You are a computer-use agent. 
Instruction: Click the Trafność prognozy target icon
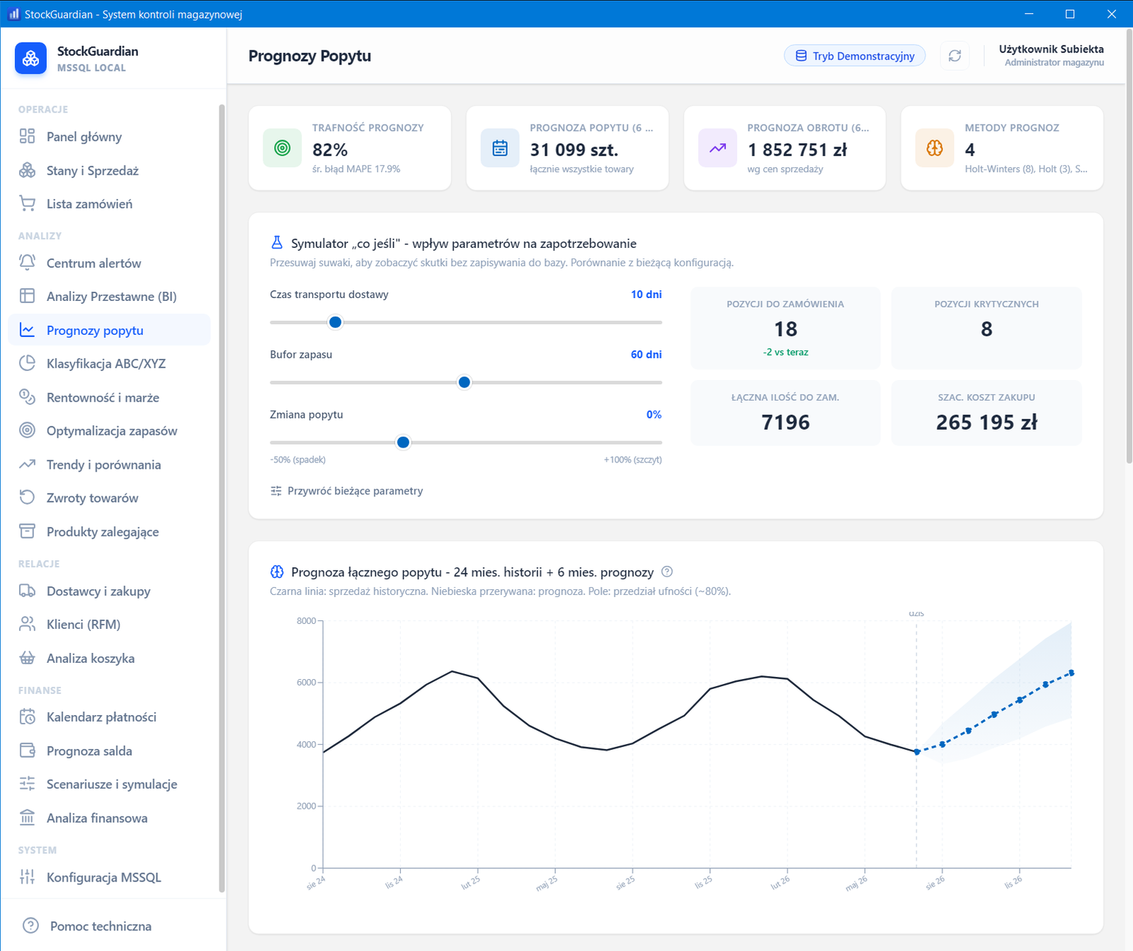(x=282, y=148)
